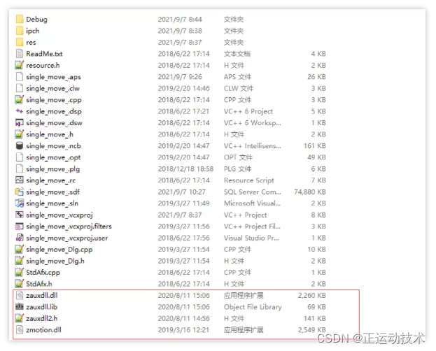The height and width of the screenshot is (351, 436).
Task: Select the zauxdll.dll file name
Action: (42, 296)
